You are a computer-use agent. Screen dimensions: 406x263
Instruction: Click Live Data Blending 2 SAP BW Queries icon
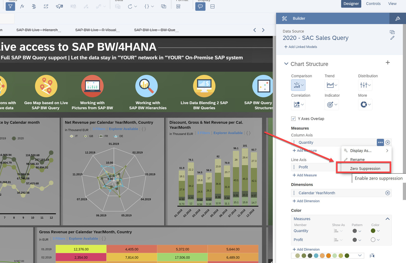(204, 86)
